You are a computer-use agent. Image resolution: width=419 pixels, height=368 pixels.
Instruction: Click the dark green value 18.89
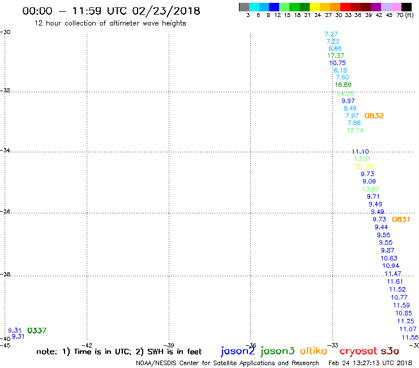coord(343,84)
